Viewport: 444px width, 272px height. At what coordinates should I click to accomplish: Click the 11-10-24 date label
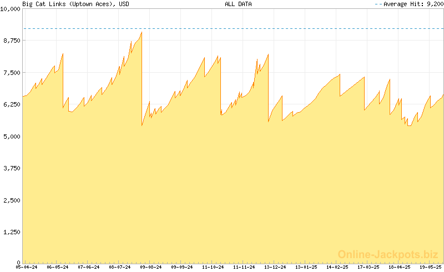[213, 267]
